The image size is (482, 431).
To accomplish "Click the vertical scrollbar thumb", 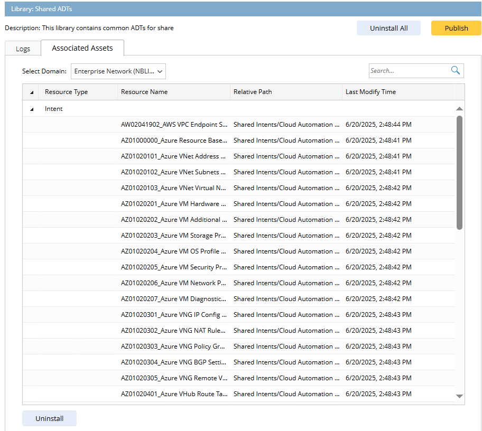I will (459, 172).
